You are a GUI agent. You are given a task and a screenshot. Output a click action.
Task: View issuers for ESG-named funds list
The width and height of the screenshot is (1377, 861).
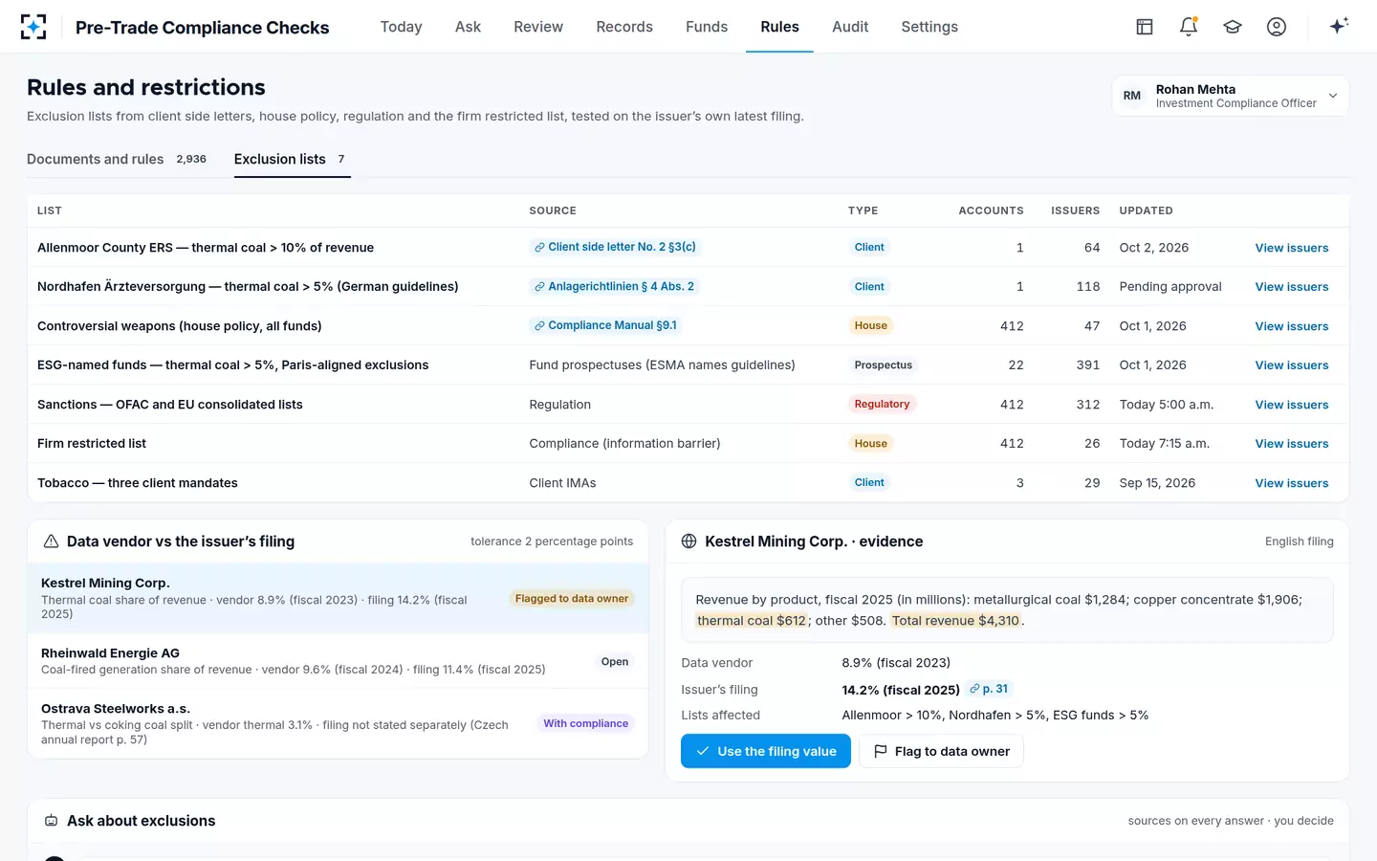1291,365
